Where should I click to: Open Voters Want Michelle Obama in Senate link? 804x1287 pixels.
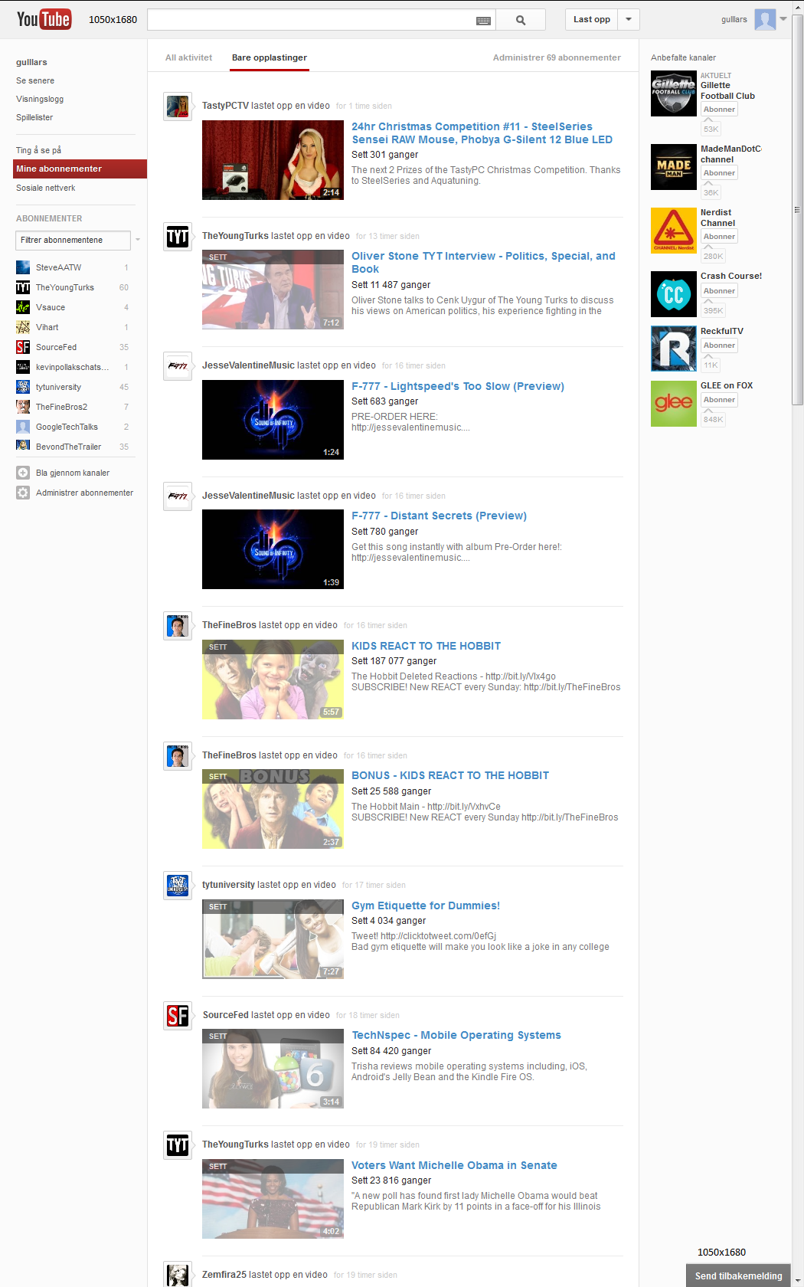click(x=454, y=1165)
